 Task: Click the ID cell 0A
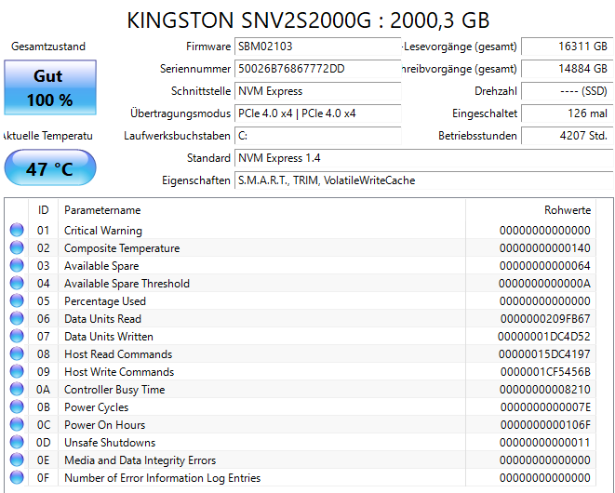pyautogui.click(x=43, y=390)
